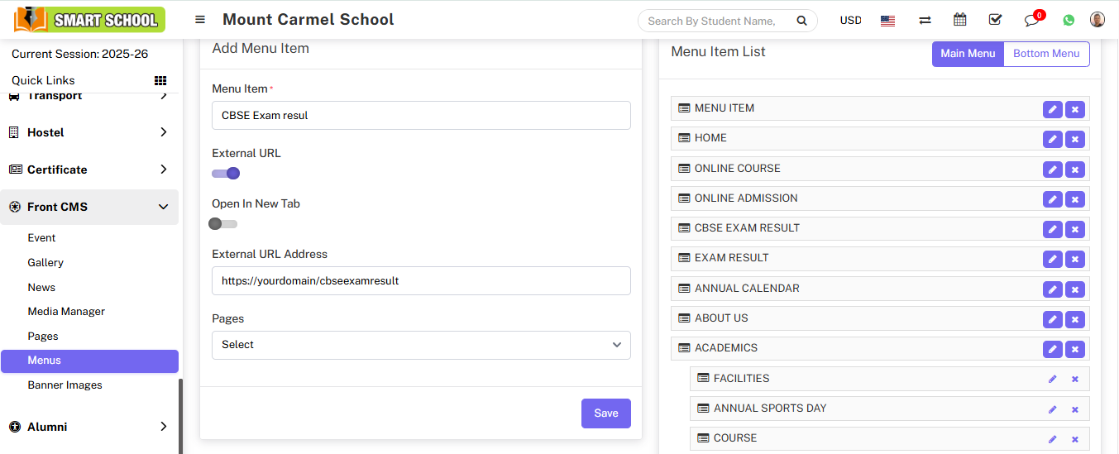This screenshot has width=1119, height=454.
Task: Click the language flag icon
Action: (x=887, y=21)
